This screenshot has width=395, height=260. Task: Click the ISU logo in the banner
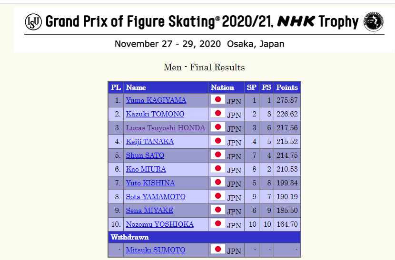coord(33,21)
